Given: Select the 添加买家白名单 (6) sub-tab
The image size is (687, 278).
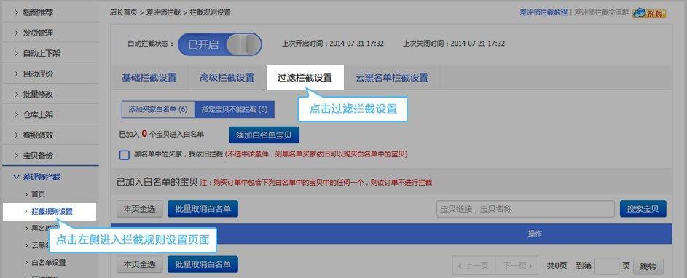Looking at the screenshot, I should [x=158, y=109].
